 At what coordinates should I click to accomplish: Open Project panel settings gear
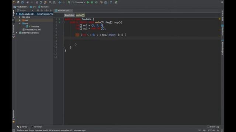46,10
